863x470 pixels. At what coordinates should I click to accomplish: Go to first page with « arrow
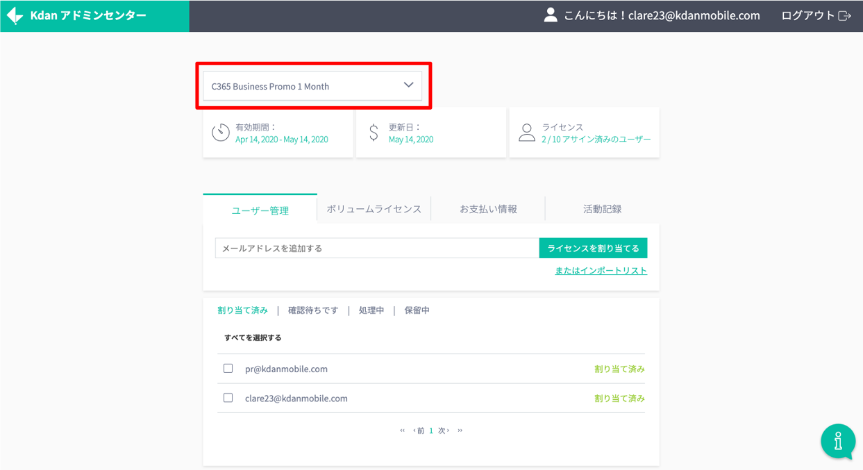pyautogui.click(x=402, y=430)
